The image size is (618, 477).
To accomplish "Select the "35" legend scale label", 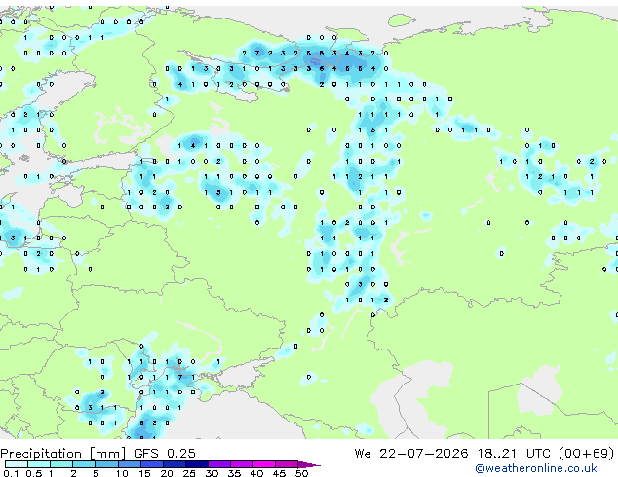I will point(234,473).
